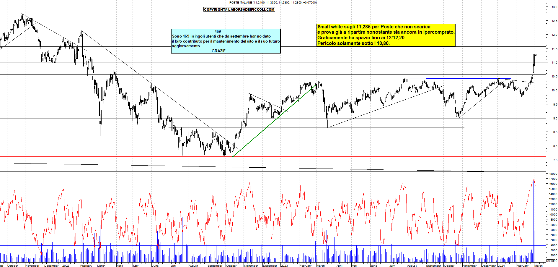Click the word 'aggiornamento.' in cyan box
The image size is (558, 267).
187,46
